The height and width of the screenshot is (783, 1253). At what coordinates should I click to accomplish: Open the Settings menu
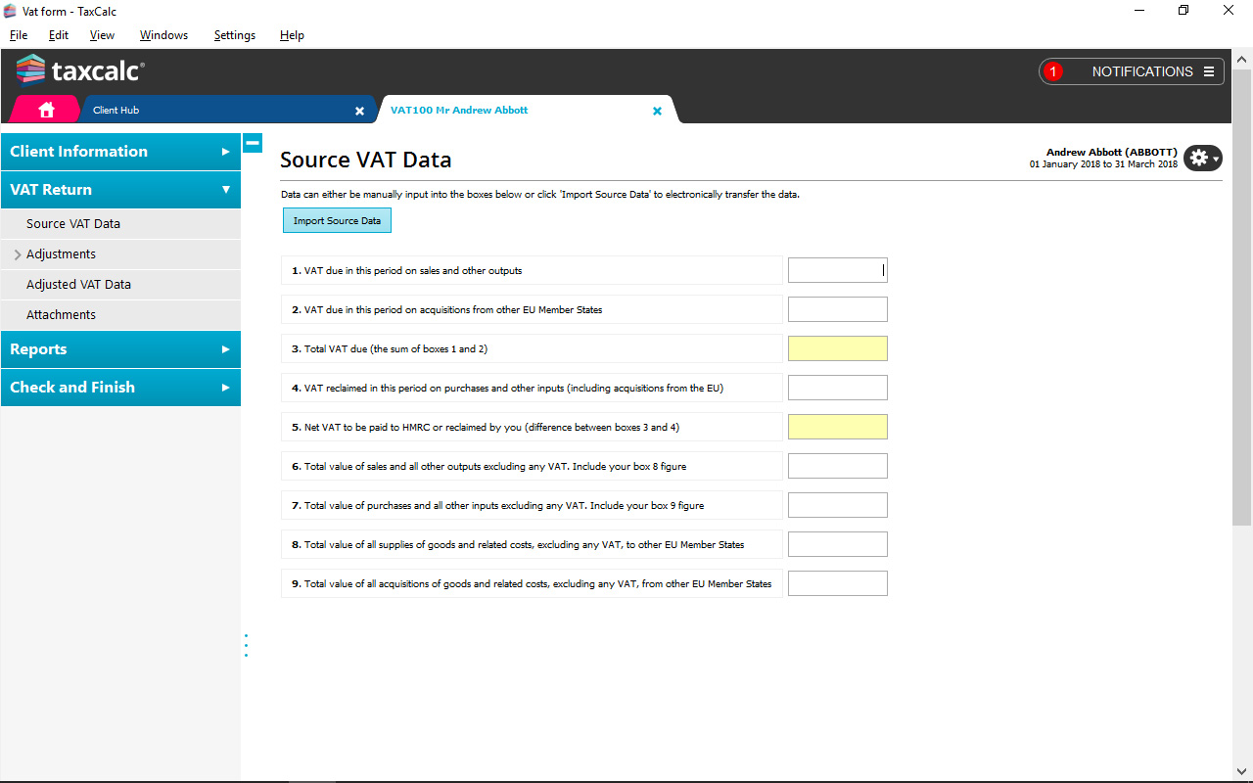pos(234,35)
